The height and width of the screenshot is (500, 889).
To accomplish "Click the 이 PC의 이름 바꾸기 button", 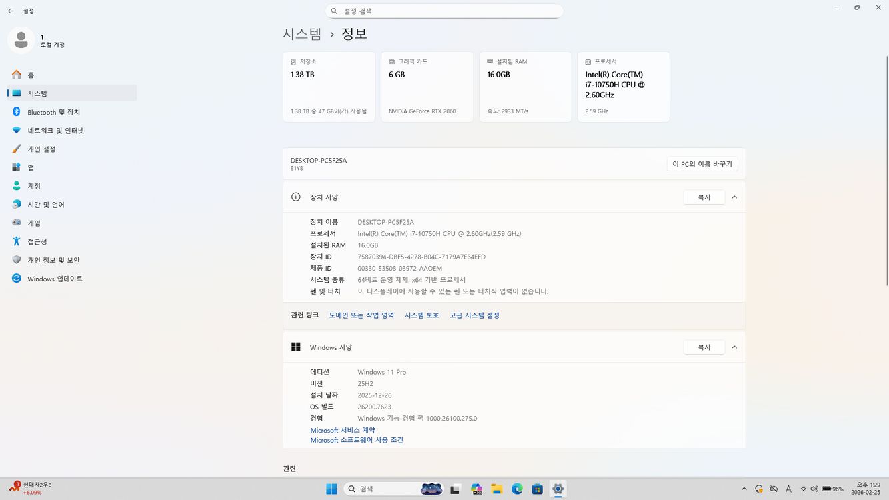I will (x=702, y=163).
